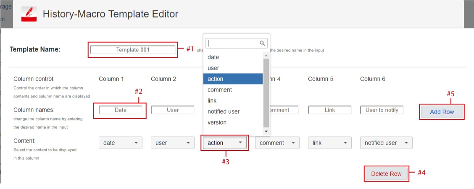Open the link content dropdown
Viewport: 474px width, 189px height.
pos(329,143)
